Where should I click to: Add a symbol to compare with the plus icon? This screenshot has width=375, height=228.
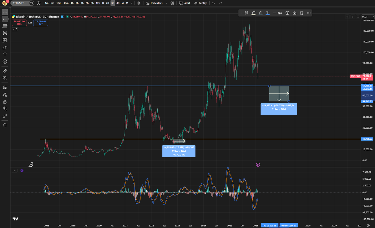point(38,3)
